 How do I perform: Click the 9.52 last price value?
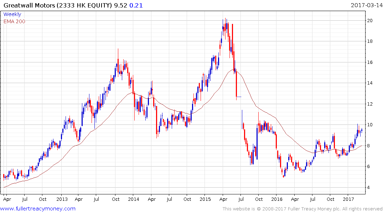pos(121,5)
